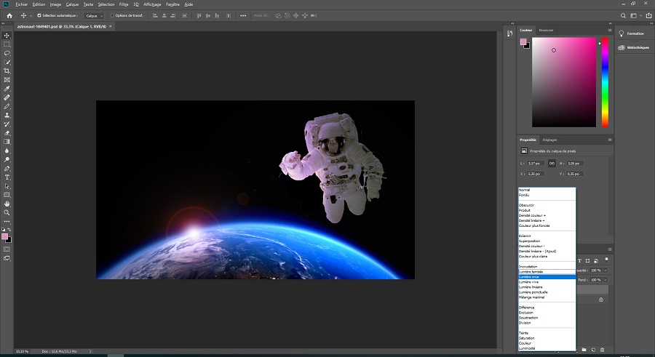Select the Crop tool
Screen dimensions: 655x357
(7, 71)
